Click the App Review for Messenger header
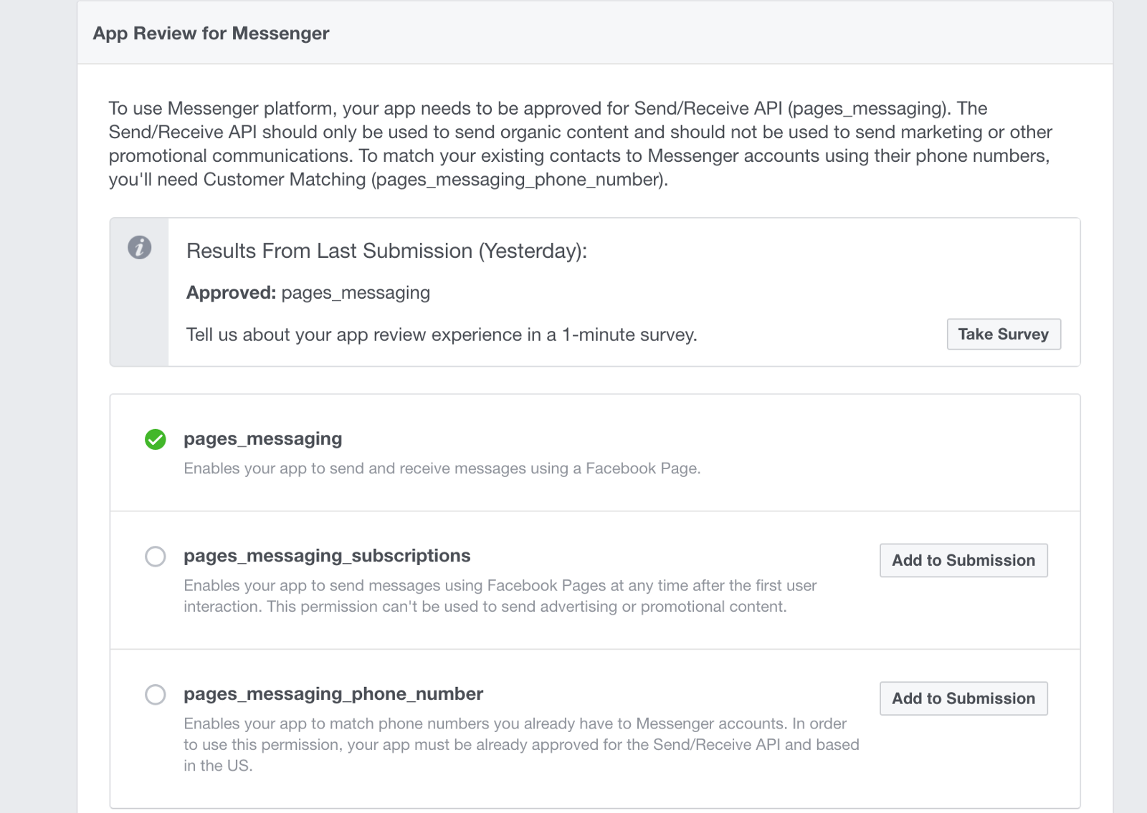 (211, 34)
